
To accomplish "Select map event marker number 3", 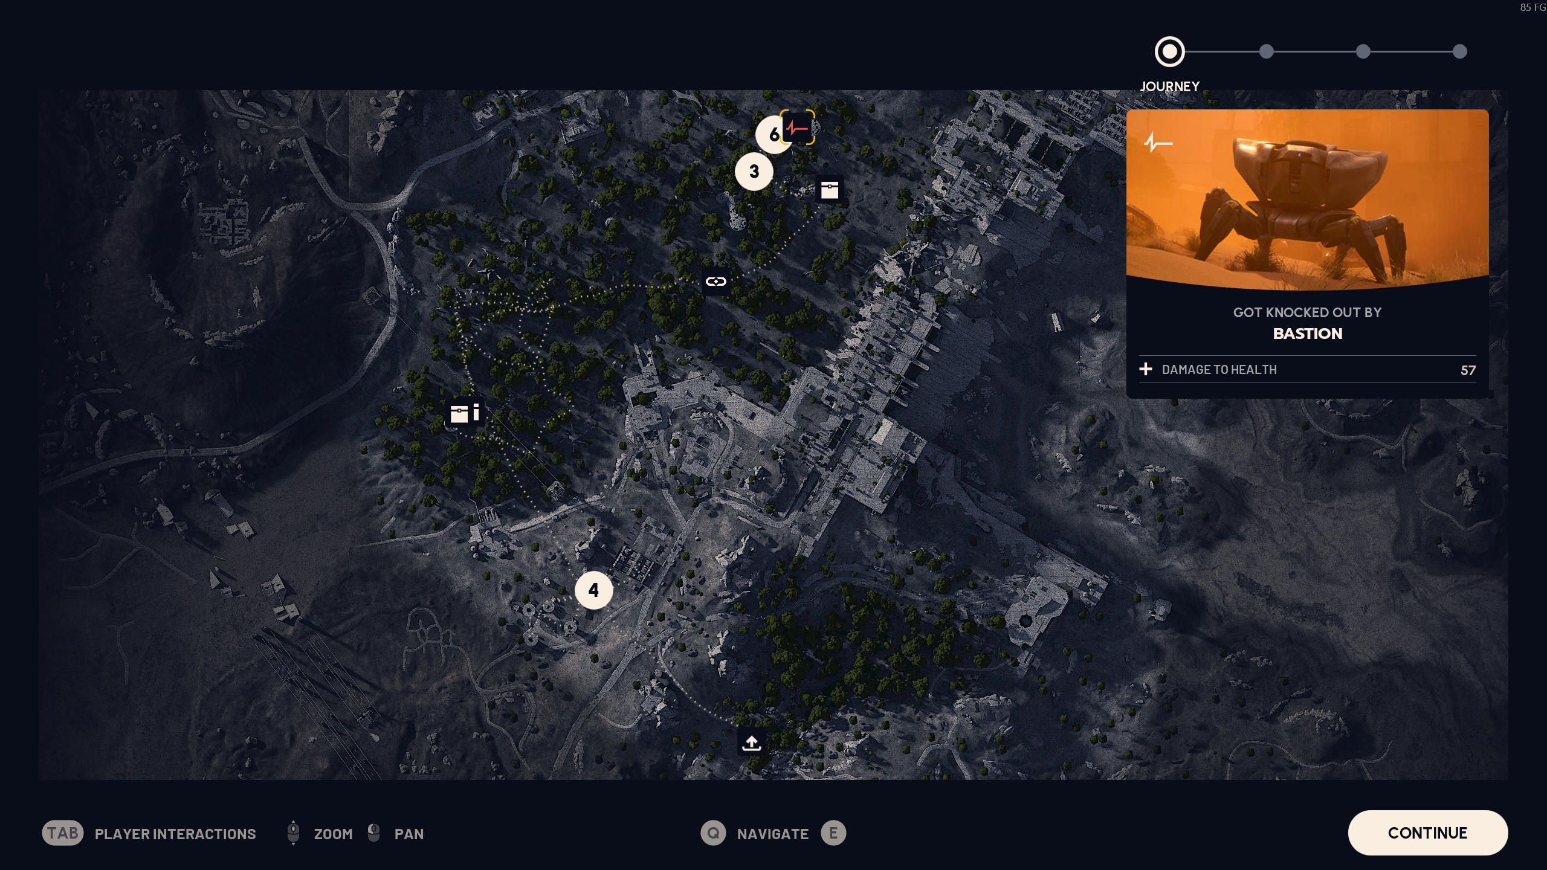I will point(754,172).
